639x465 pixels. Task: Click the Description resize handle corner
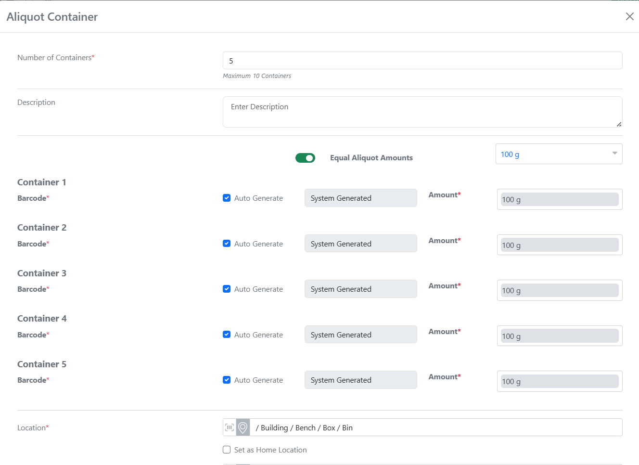[x=619, y=124]
